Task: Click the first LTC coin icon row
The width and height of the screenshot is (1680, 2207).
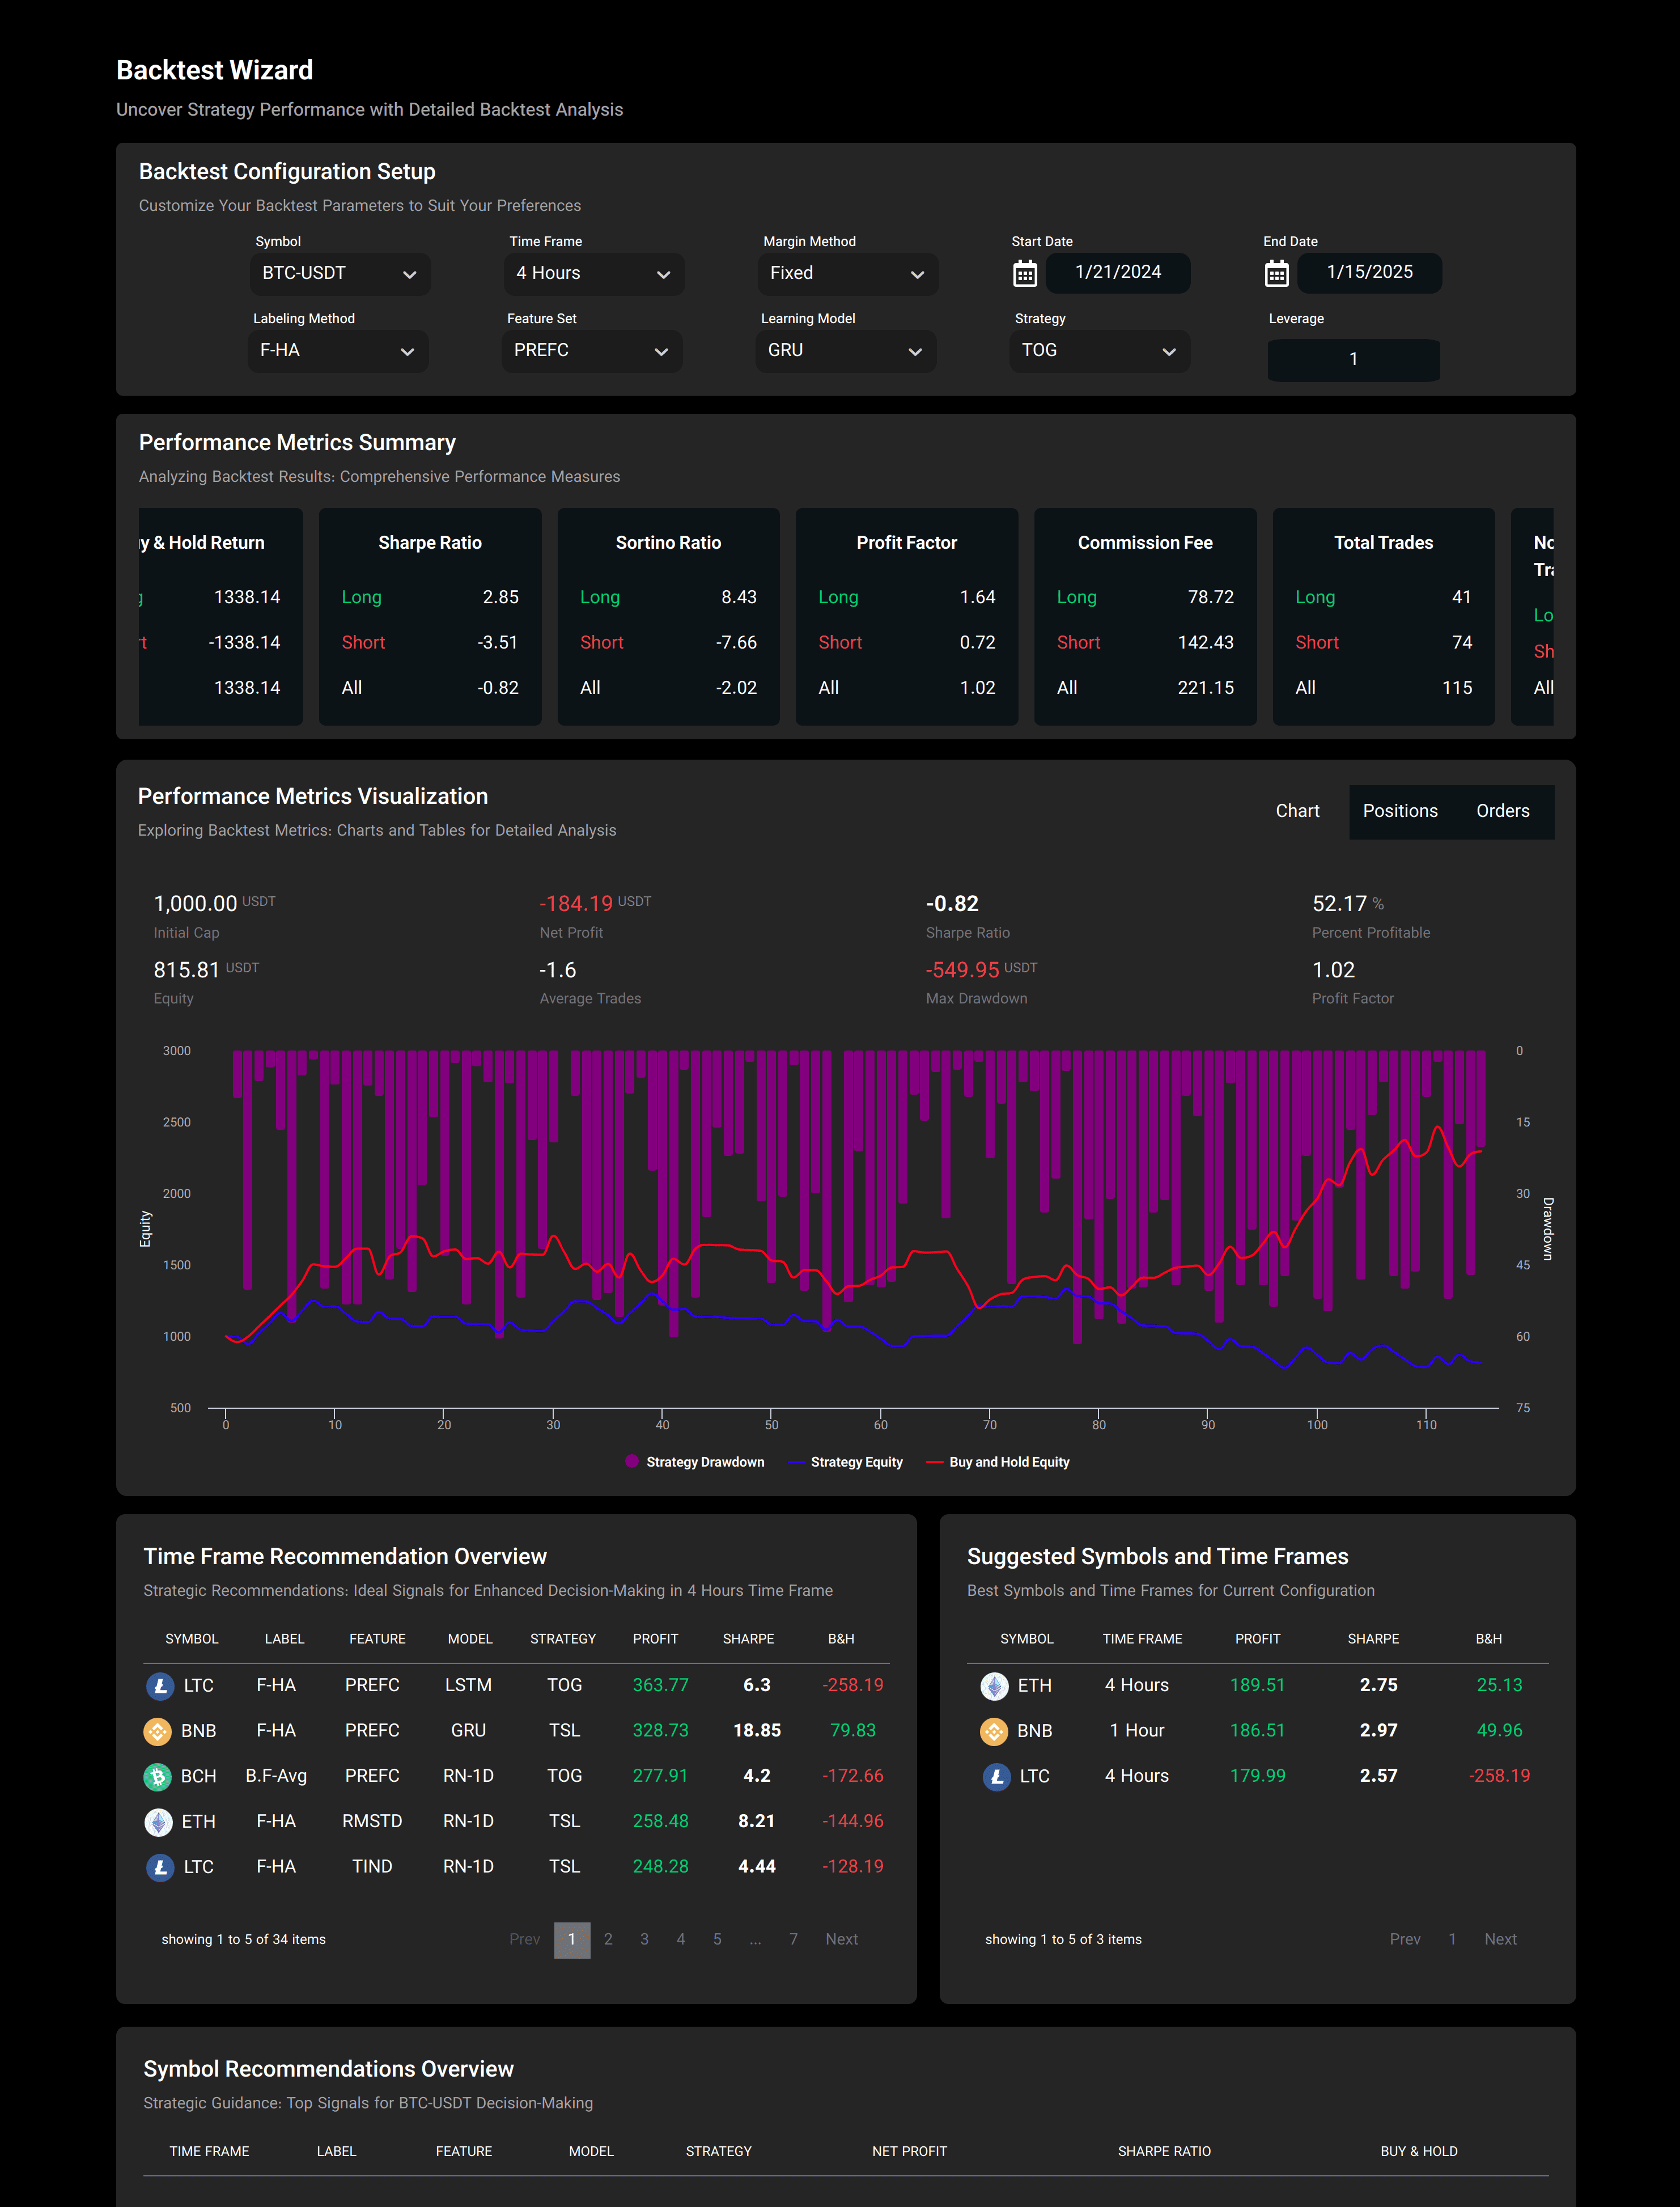Action: coord(160,1686)
